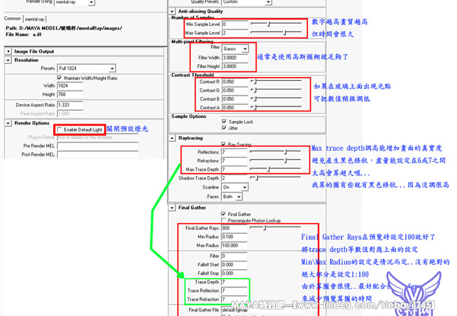
Task: Click the Contrast R value field
Action: point(235,82)
